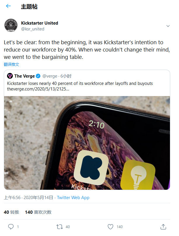The height and width of the screenshot is (236, 179).
Task: Click The Verge verified badge
Action: [x=38, y=76]
